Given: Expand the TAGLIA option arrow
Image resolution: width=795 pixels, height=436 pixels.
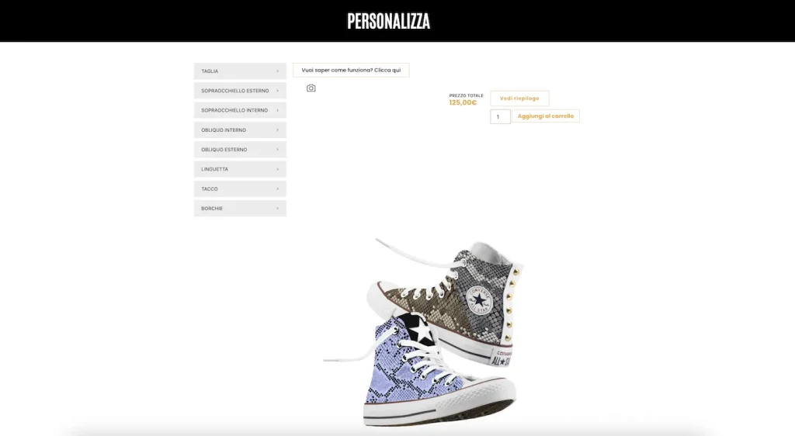Looking at the screenshot, I should (x=277, y=71).
